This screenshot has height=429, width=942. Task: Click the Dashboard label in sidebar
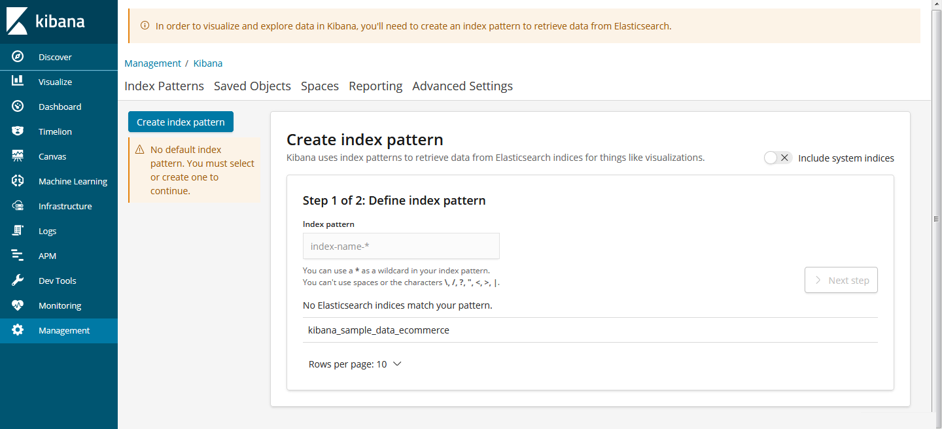(x=60, y=107)
